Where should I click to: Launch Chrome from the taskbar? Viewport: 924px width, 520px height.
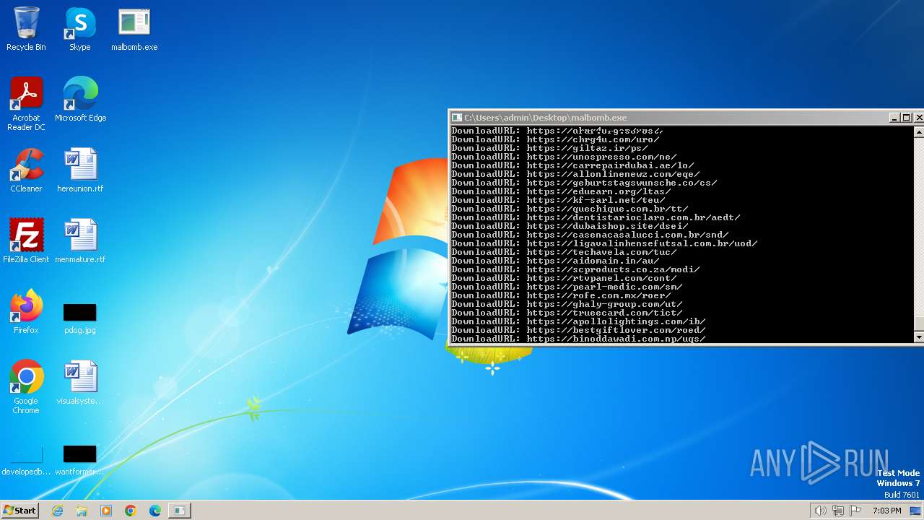click(131, 511)
